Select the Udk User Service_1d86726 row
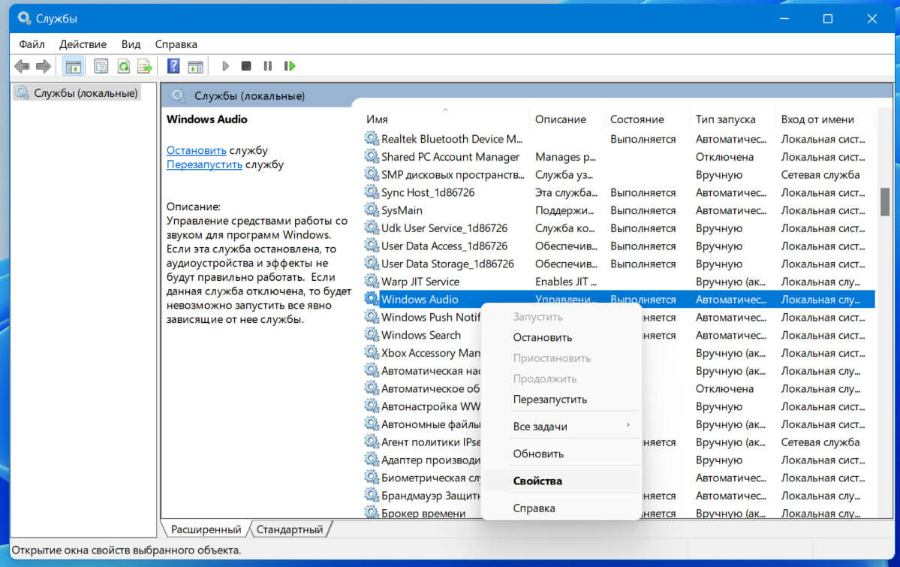The image size is (900, 567). pyautogui.click(x=619, y=228)
